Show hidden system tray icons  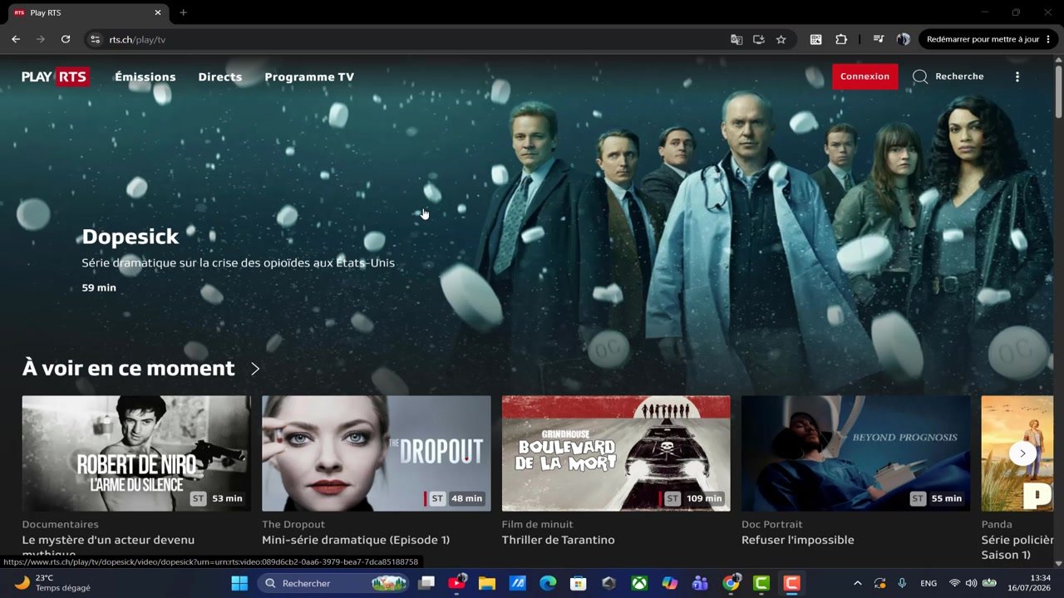point(858,583)
